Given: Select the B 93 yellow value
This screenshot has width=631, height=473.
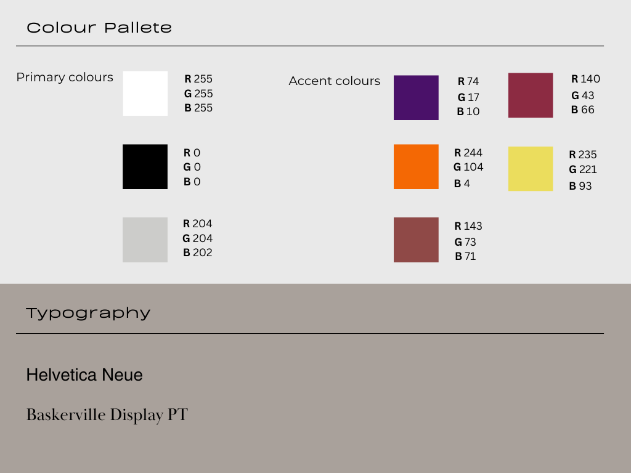Looking at the screenshot, I should (580, 186).
